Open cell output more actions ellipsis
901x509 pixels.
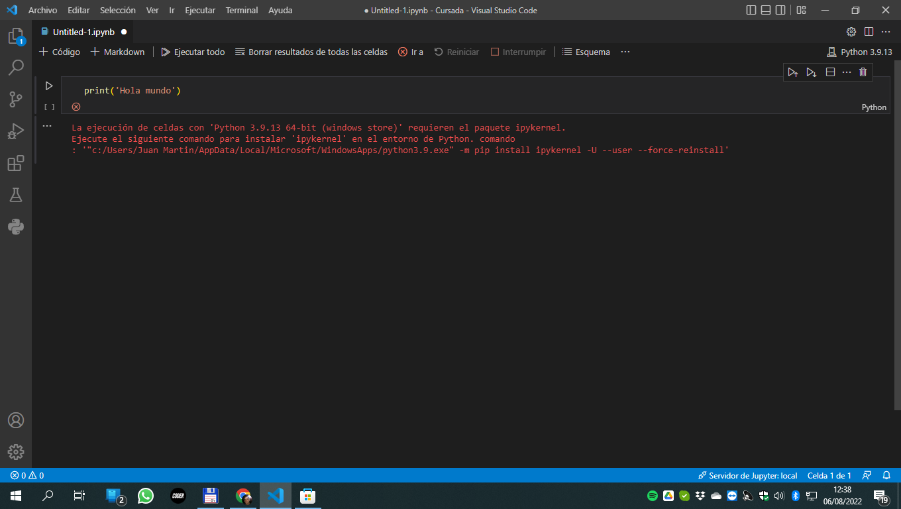[x=47, y=125]
